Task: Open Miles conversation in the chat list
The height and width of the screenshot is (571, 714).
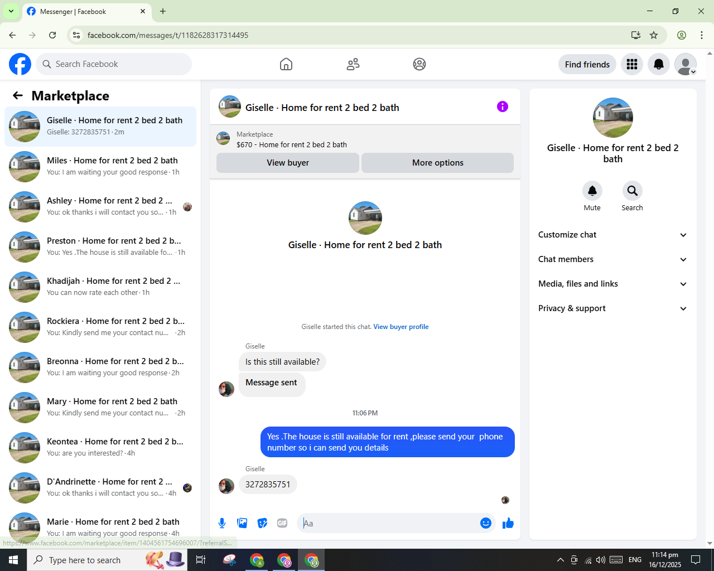Action: pyautogui.click(x=100, y=167)
